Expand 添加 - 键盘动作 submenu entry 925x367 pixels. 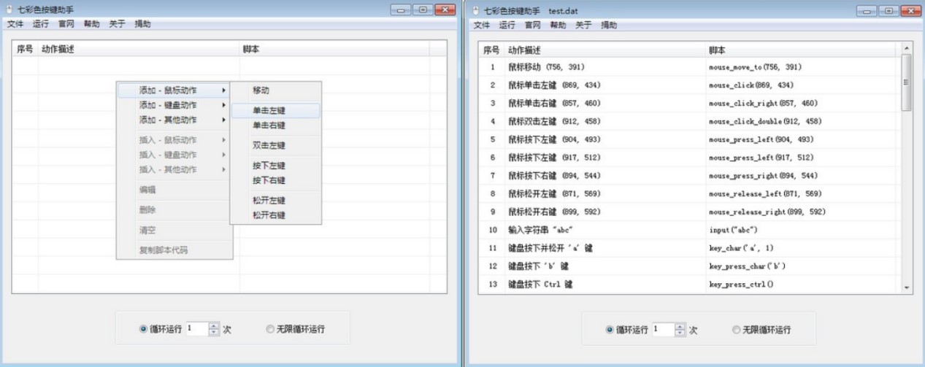point(174,105)
